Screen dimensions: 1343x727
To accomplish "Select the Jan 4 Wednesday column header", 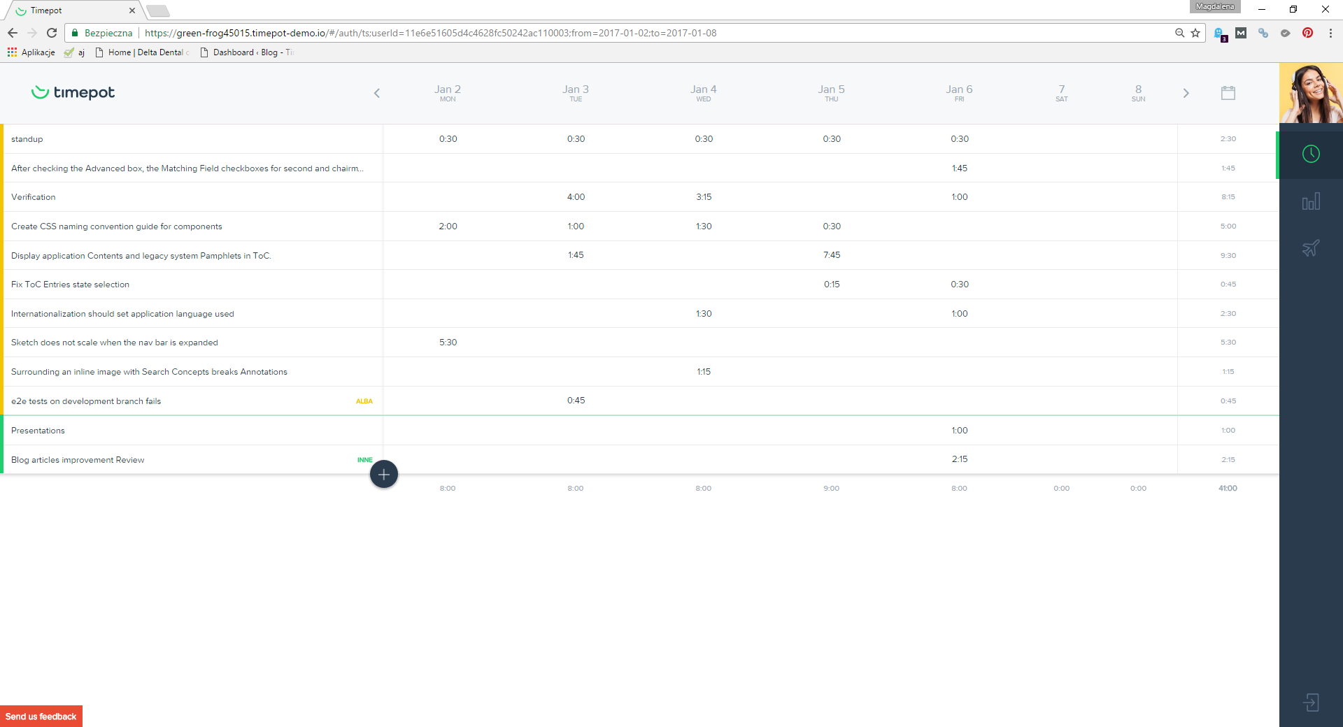I will click(704, 92).
